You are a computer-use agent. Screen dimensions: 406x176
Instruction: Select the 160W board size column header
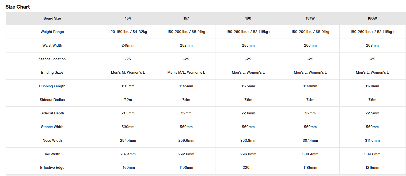click(x=372, y=18)
